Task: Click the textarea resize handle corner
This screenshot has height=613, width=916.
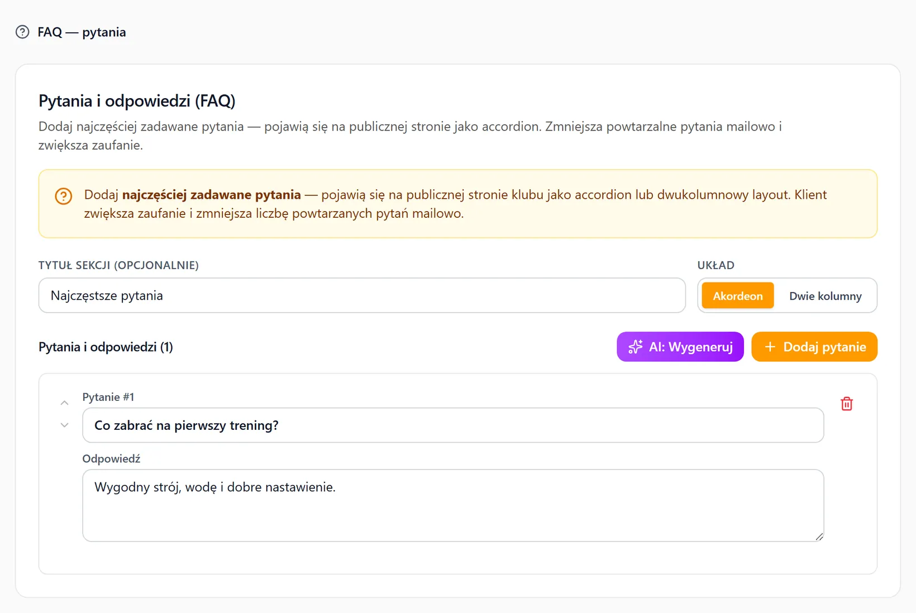Action: tap(819, 537)
